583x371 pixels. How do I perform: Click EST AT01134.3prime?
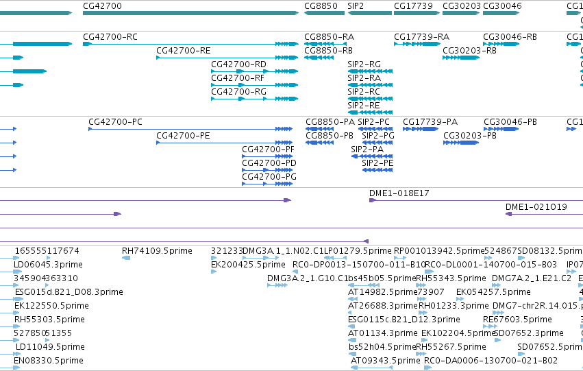click(352, 340)
